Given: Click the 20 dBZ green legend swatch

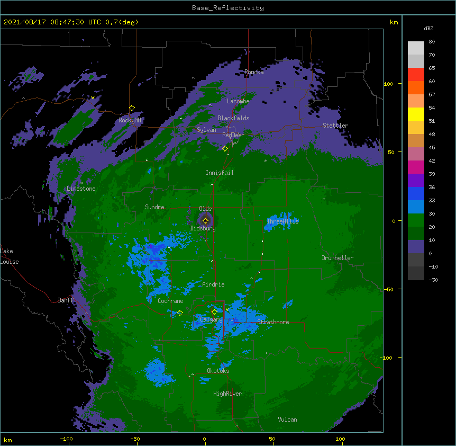Looking at the screenshot, I should [416, 220].
